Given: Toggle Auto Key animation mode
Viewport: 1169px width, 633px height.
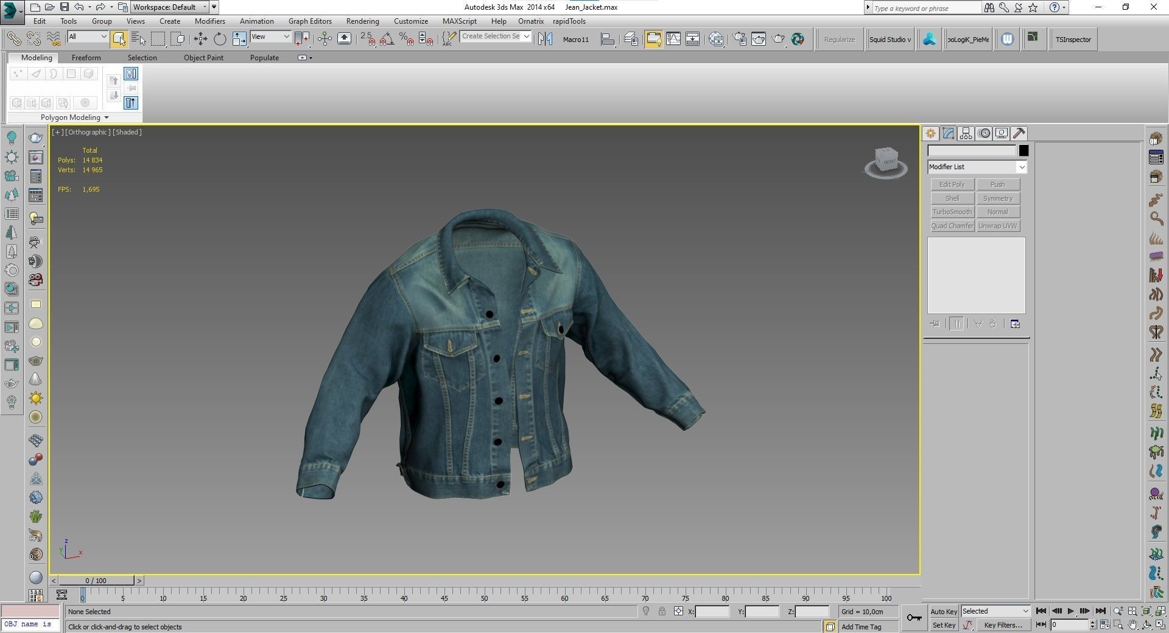Looking at the screenshot, I should (943, 611).
